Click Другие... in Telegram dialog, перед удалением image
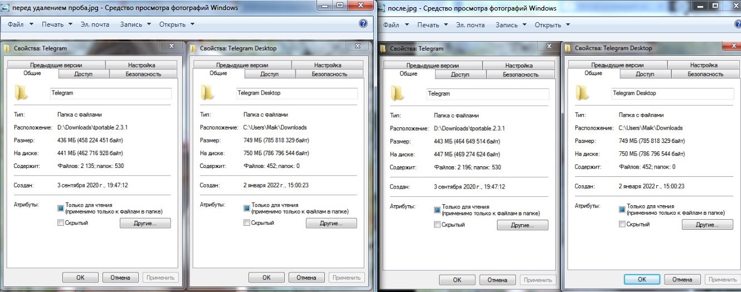Image resolution: width=741 pixels, height=292 pixels. [145, 224]
